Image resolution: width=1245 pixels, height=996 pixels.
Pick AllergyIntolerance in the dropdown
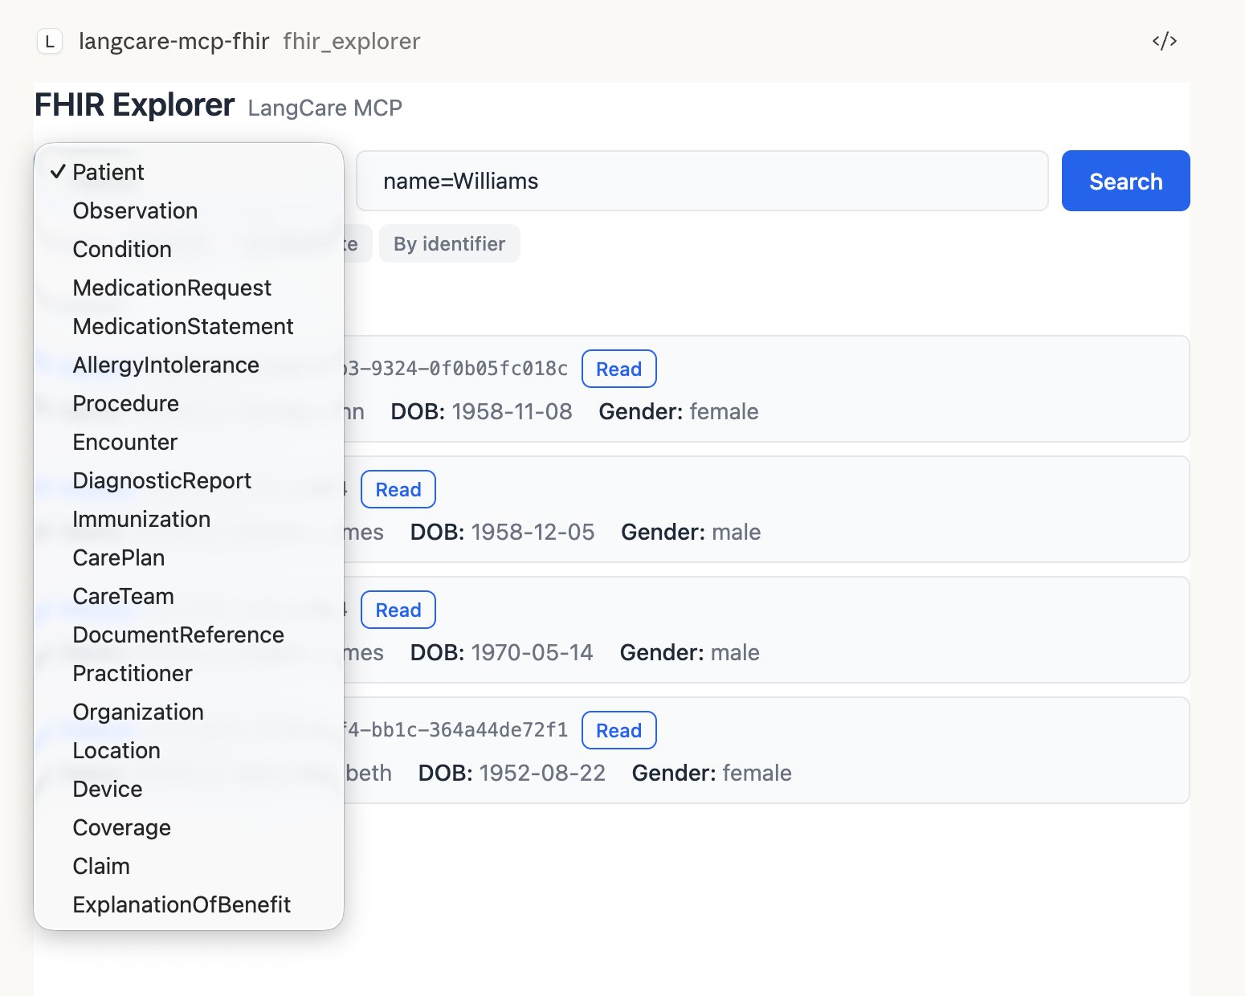pos(166,365)
